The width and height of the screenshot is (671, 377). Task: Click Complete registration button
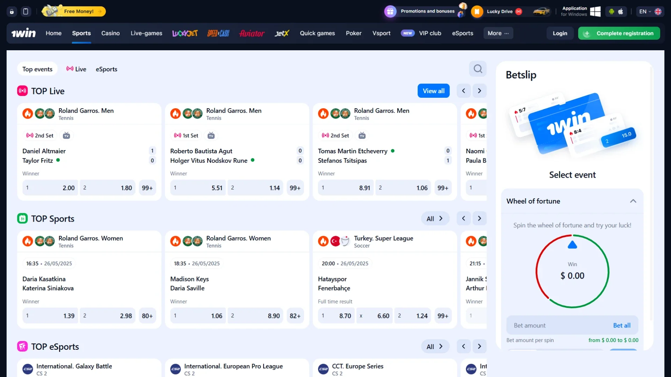point(619,33)
